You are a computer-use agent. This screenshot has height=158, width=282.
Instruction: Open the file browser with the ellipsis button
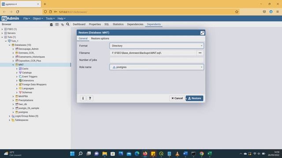point(200,53)
